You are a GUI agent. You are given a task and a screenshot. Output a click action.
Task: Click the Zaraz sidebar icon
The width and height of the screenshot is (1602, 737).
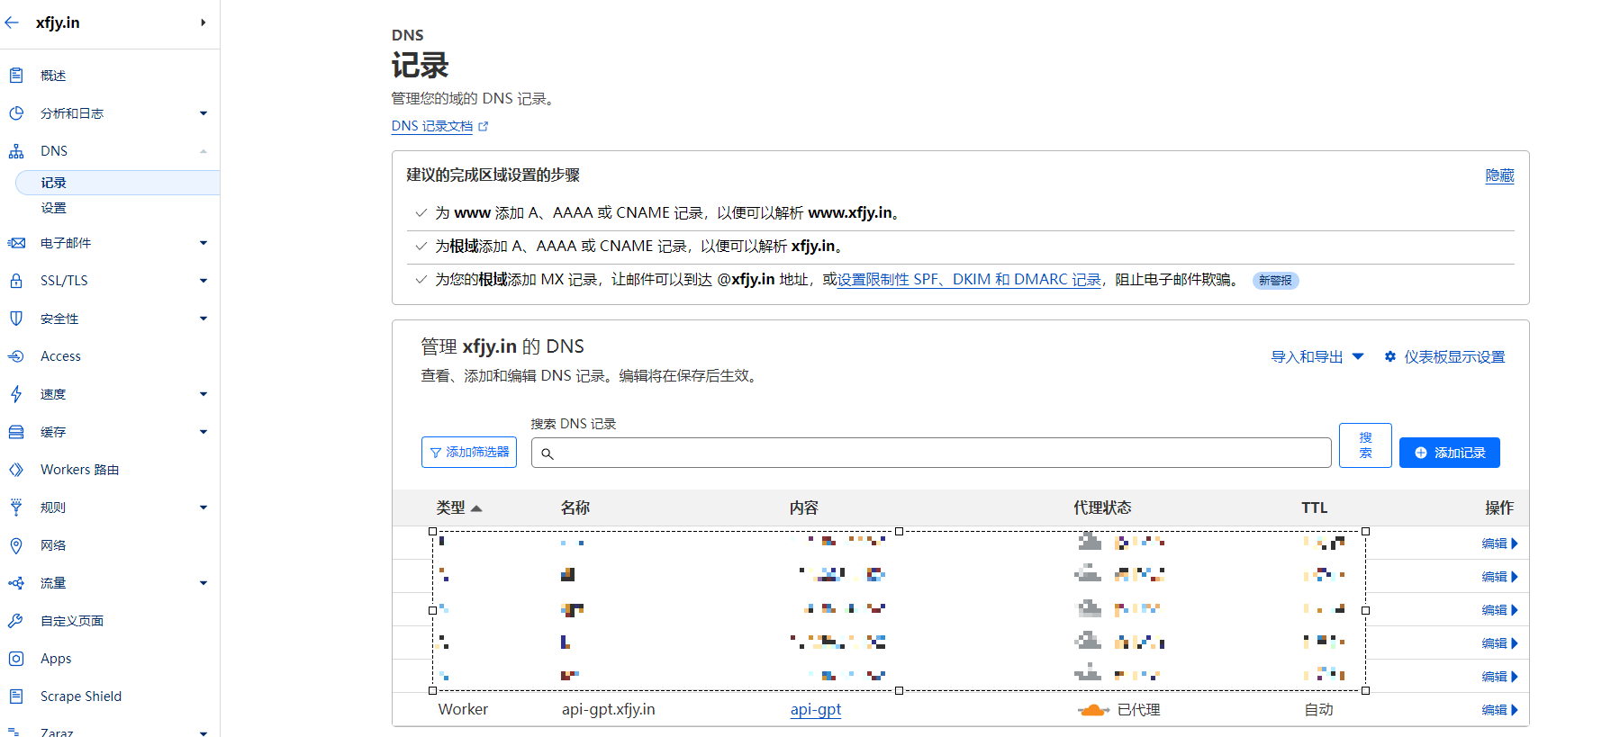coord(14,733)
